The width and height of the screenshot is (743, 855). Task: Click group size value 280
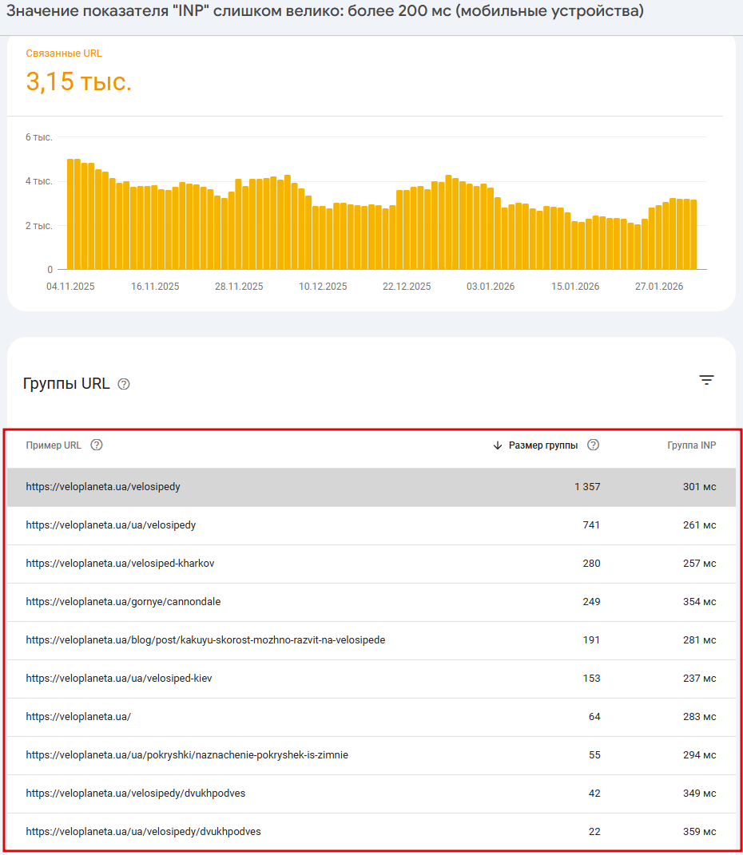pos(591,564)
